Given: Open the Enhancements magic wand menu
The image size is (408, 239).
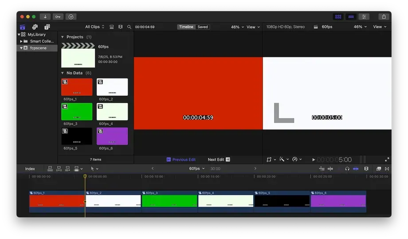Looking at the screenshot, I should (284, 159).
